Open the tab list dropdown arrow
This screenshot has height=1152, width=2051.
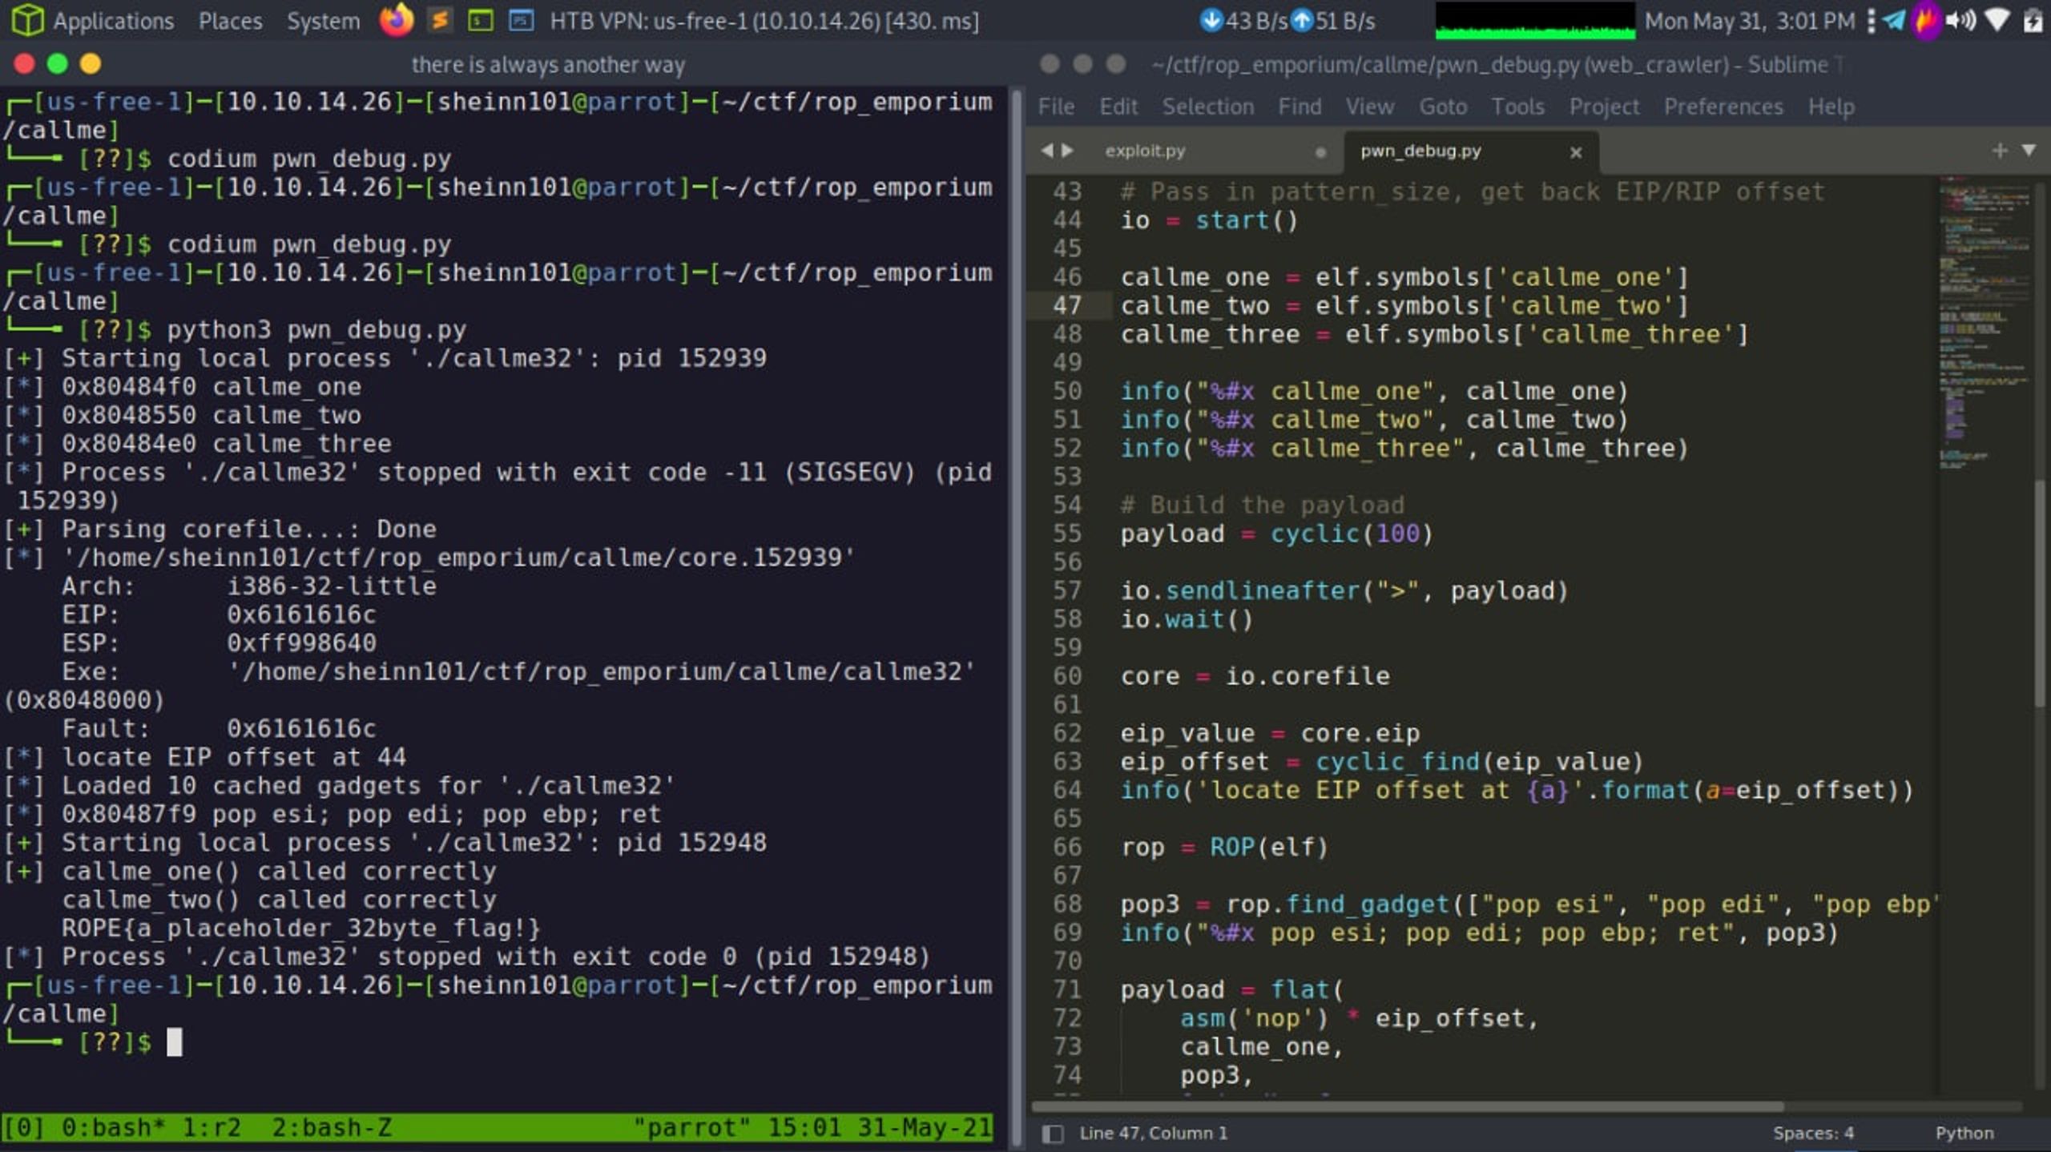pyautogui.click(x=2029, y=151)
